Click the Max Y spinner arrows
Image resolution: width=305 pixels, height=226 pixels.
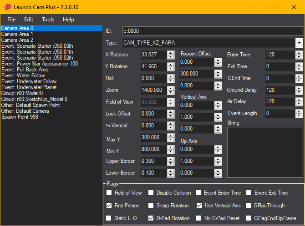[171, 137]
